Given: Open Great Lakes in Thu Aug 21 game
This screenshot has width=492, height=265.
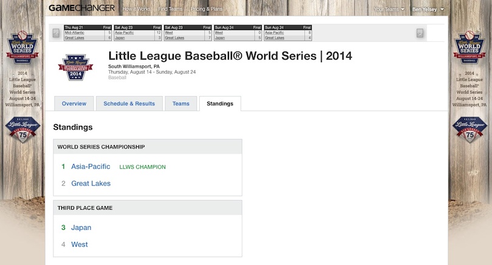Looking at the screenshot, I should click(74, 38).
